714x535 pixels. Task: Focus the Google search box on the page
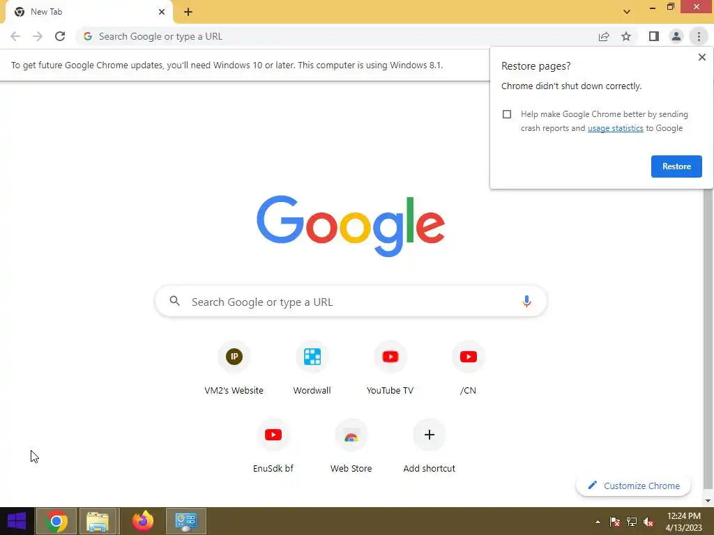coord(351,302)
